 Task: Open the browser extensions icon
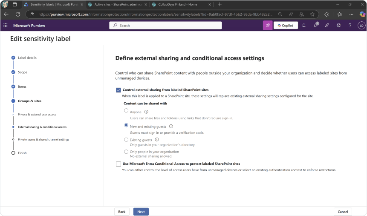point(327,14)
